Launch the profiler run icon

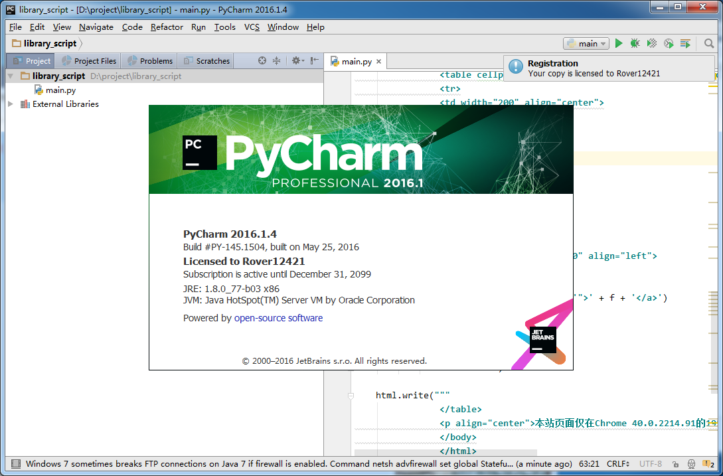pyautogui.click(x=668, y=43)
